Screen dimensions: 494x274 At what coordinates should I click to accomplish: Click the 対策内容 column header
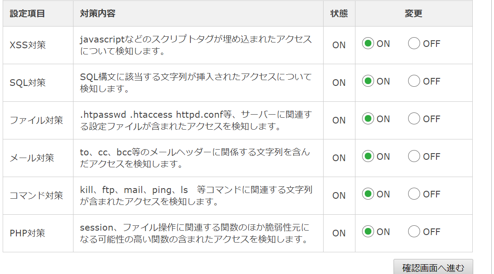coord(98,14)
